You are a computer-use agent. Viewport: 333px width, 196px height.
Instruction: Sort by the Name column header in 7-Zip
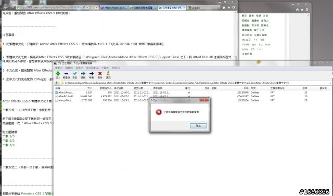[65, 88]
